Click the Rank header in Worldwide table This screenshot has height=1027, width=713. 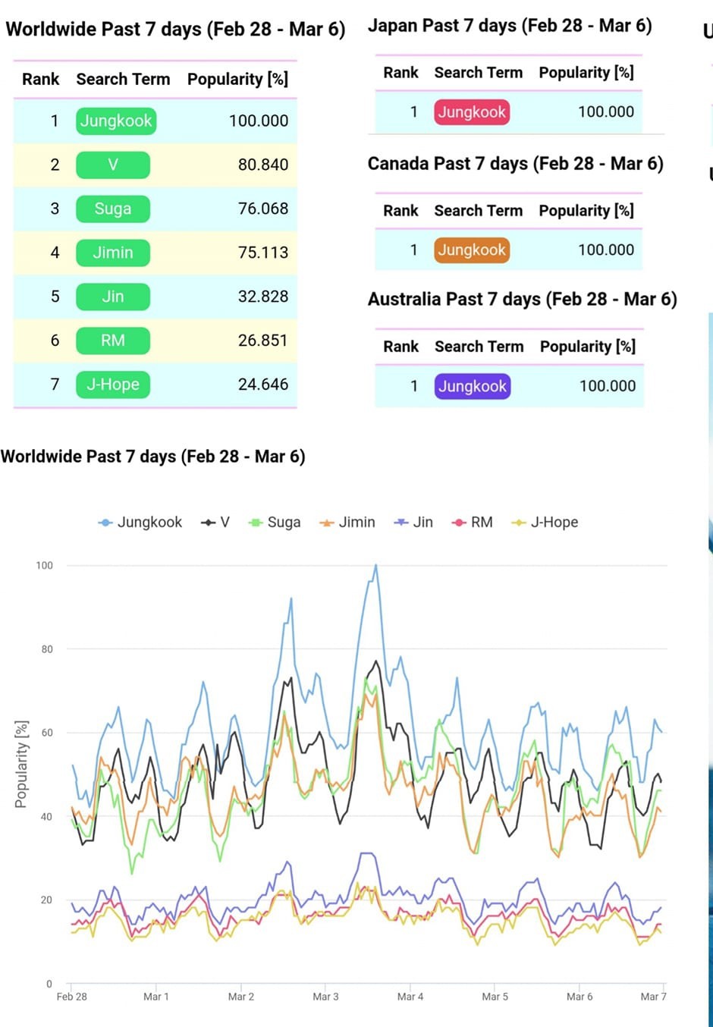pyautogui.click(x=41, y=79)
